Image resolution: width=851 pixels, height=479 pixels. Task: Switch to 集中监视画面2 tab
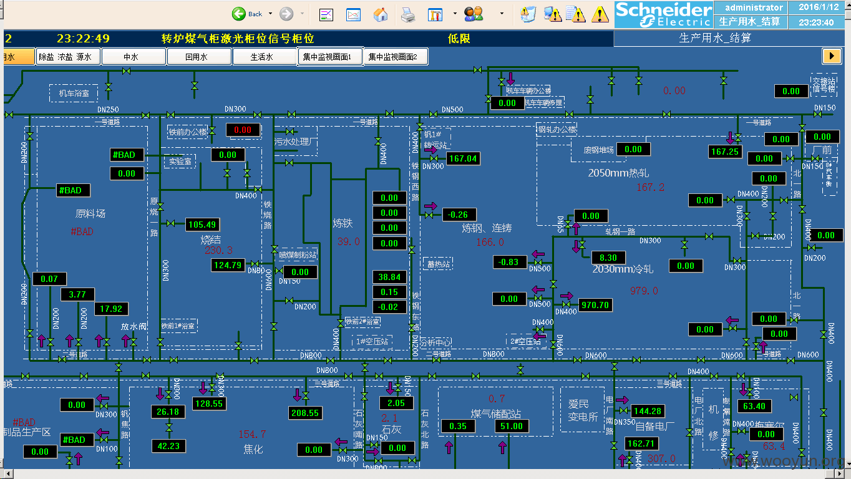click(x=397, y=57)
